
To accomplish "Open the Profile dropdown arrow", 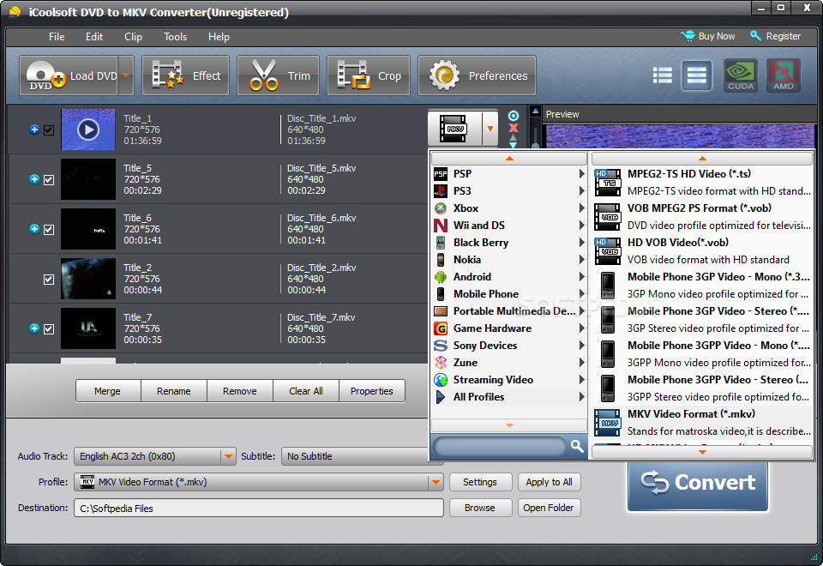I will [436, 482].
